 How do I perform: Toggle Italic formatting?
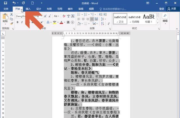click(22, 22)
